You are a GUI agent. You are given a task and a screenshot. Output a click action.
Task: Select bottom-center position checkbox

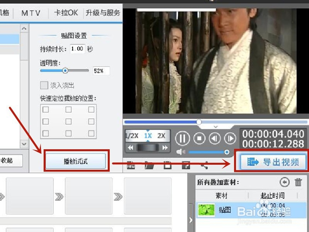[68, 133]
